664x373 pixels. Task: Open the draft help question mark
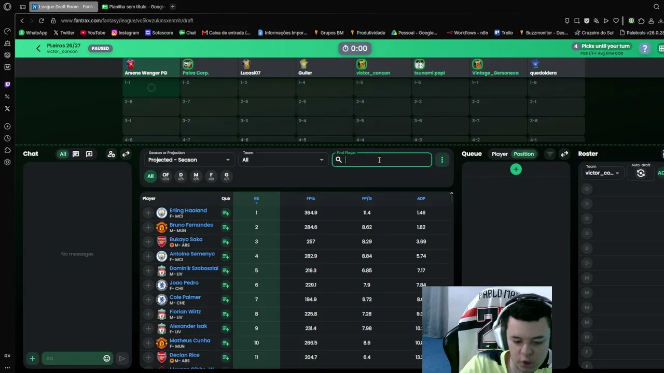tap(645, 48)
